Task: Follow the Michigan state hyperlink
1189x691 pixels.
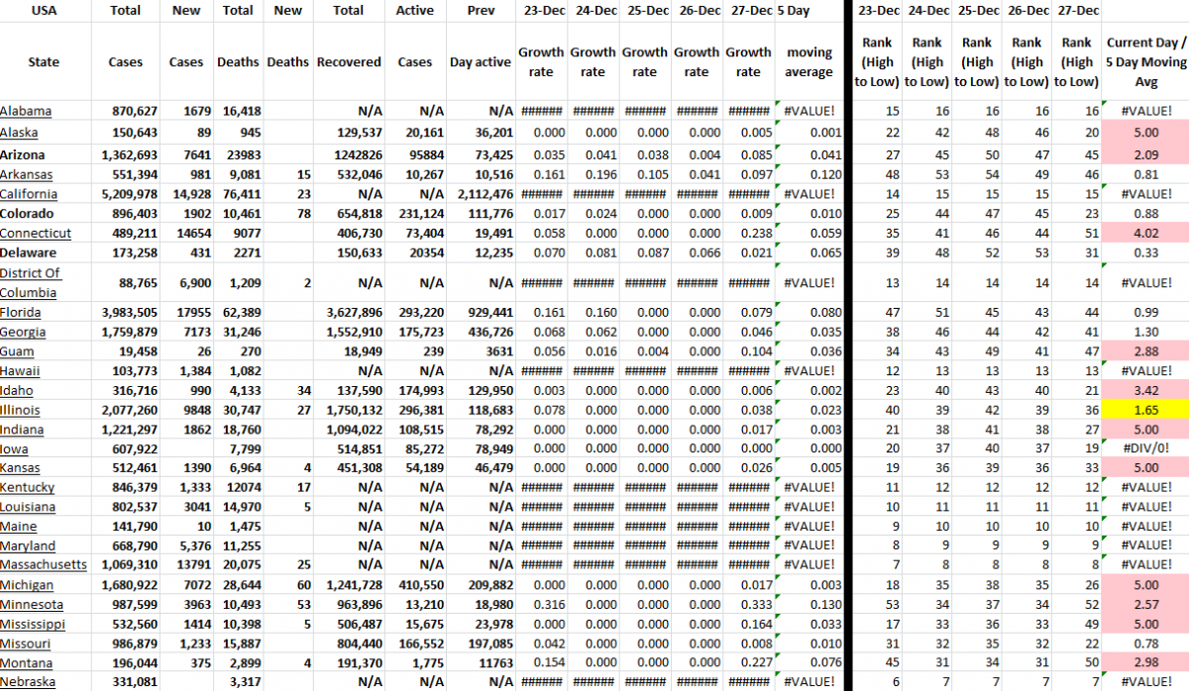Action: (x=28, y=585)
